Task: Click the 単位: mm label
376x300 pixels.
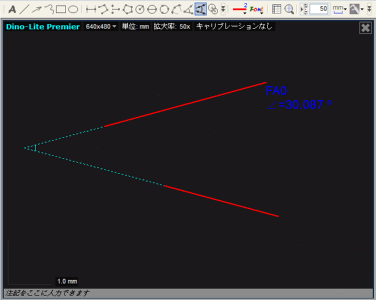Action: click(x=135, y=26)
